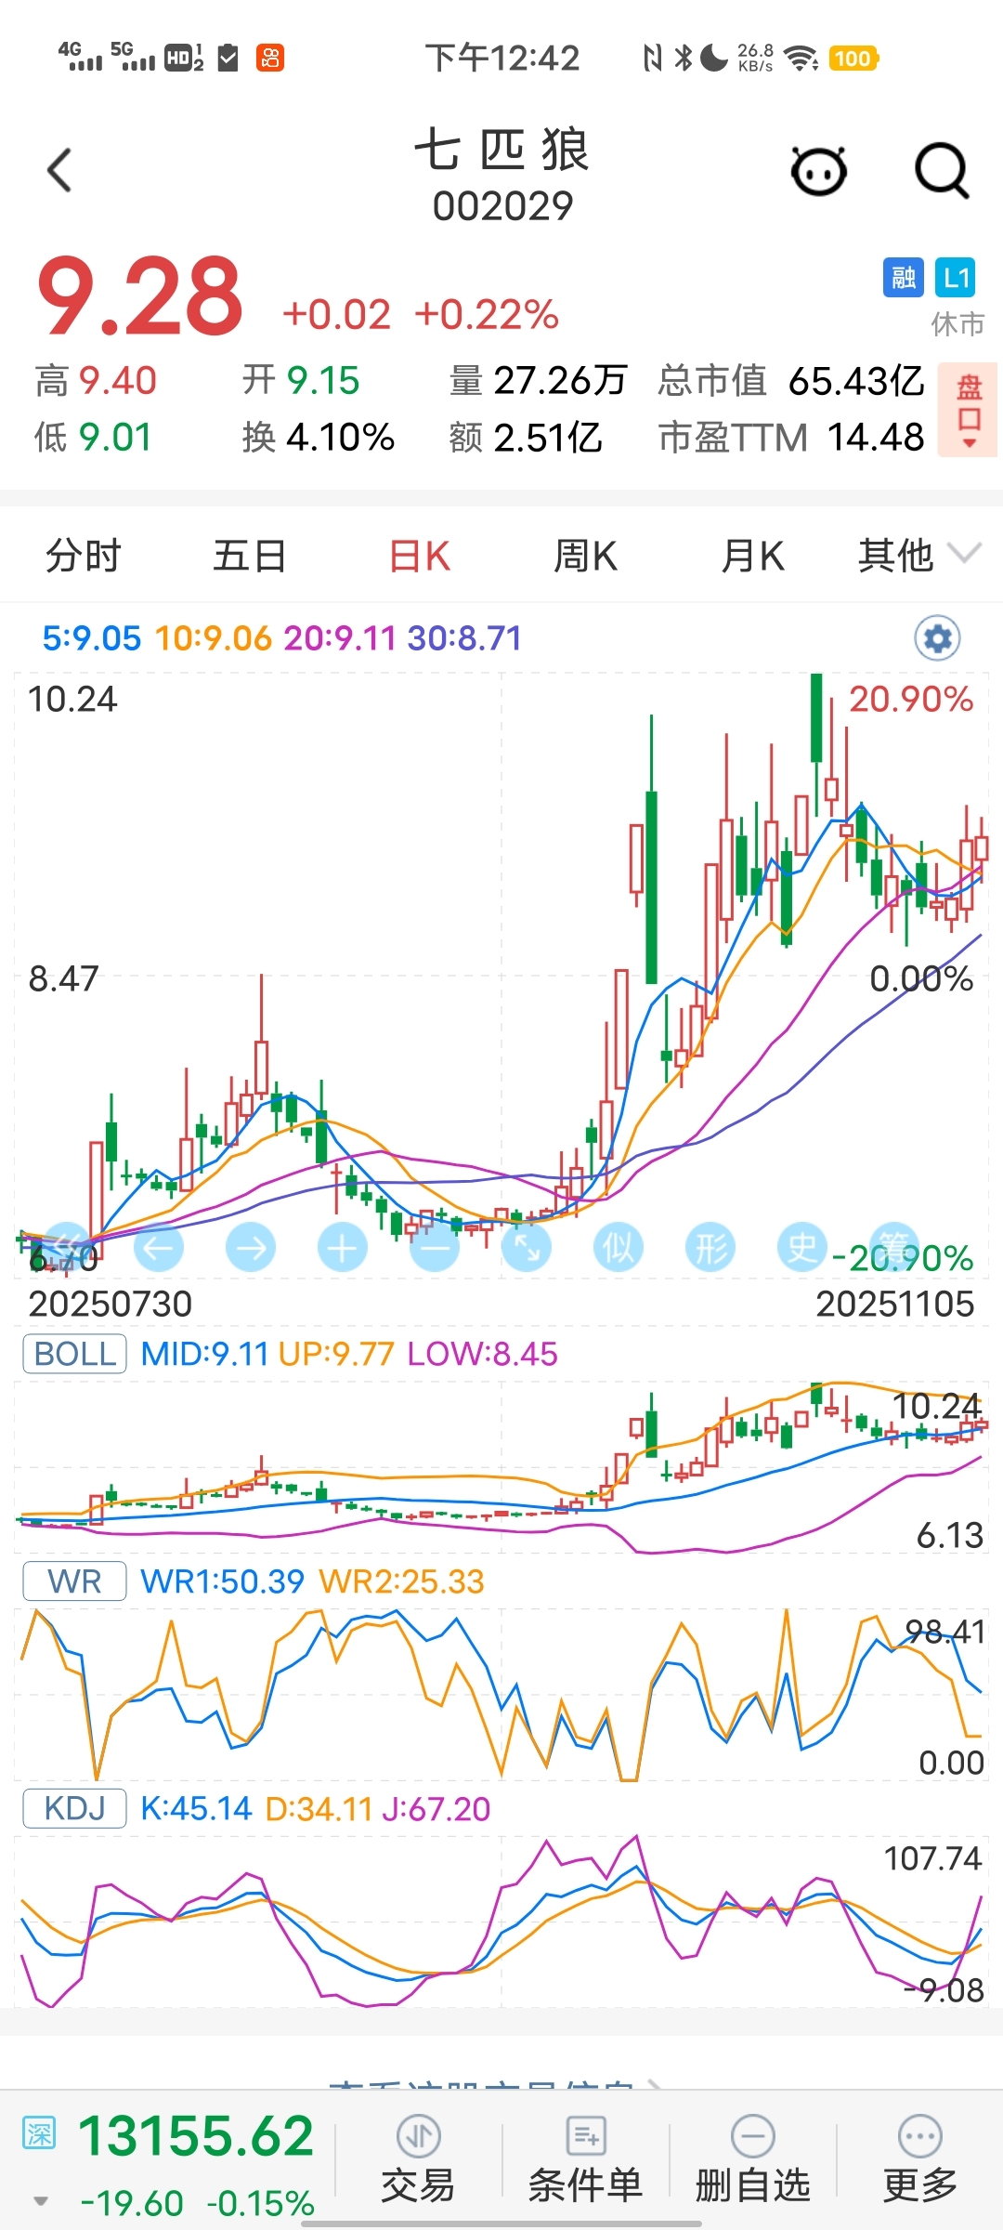Screen dimensions: 1003x2230
Task: Move chart right with arrow button
Action: 251,1248
